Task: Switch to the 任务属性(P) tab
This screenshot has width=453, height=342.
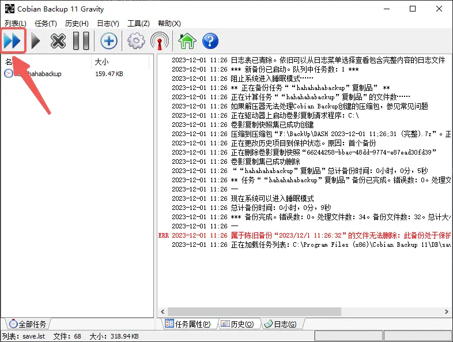Action: 187,324
